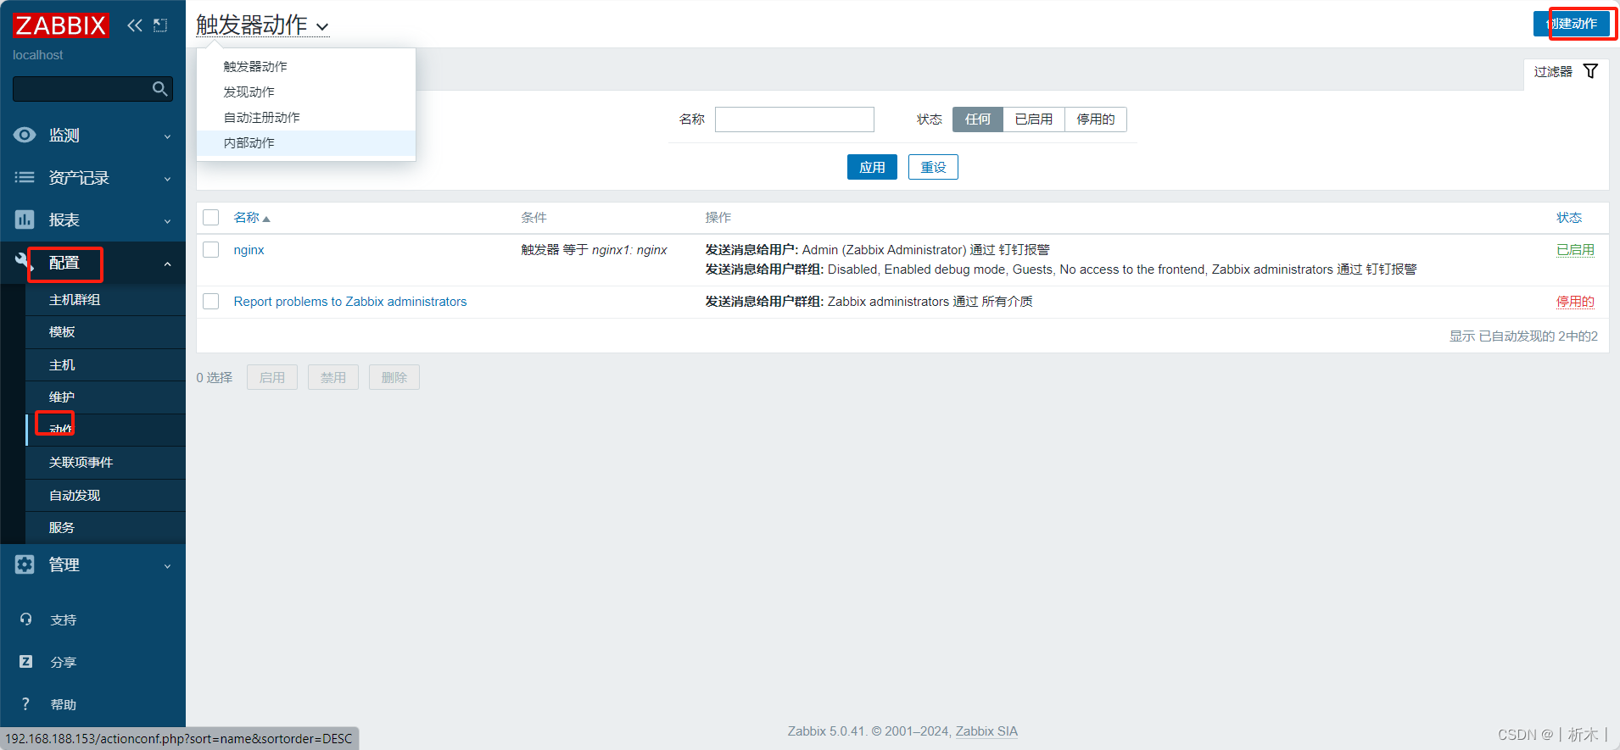The image size is (1620, 750).
Task: Expand the 管理 menu section
Action: [x=167, y=566]
